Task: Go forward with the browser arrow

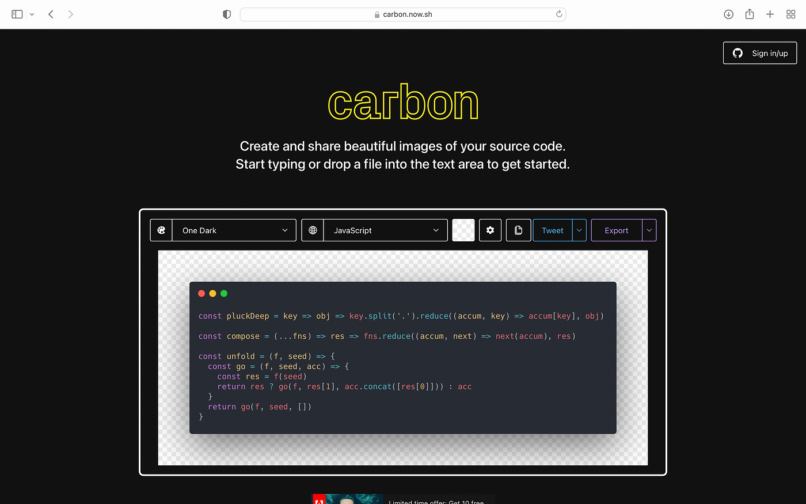Action: coord(70,14)
